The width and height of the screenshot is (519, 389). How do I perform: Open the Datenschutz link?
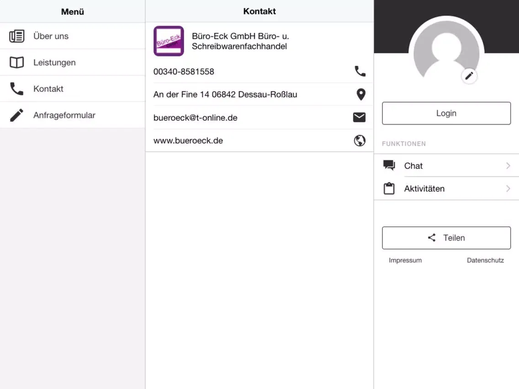click(485, 260)
